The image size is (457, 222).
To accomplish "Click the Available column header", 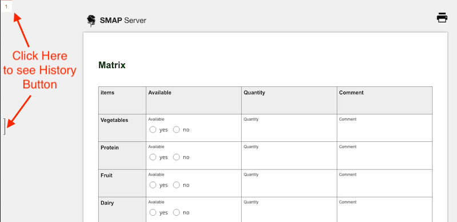I will coord(194,100).
